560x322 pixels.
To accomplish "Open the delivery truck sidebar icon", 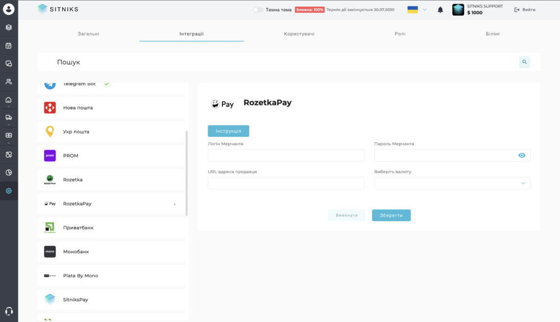I will click(x=8, y=118).
